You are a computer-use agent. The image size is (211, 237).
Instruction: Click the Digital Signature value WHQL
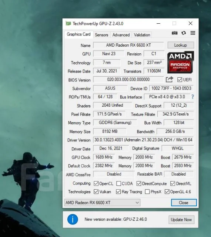(x=178, y=148)
